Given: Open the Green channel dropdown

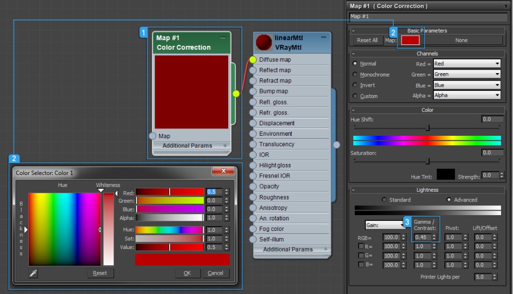Looking at the screenshot, I should click(x=467, y=74).
